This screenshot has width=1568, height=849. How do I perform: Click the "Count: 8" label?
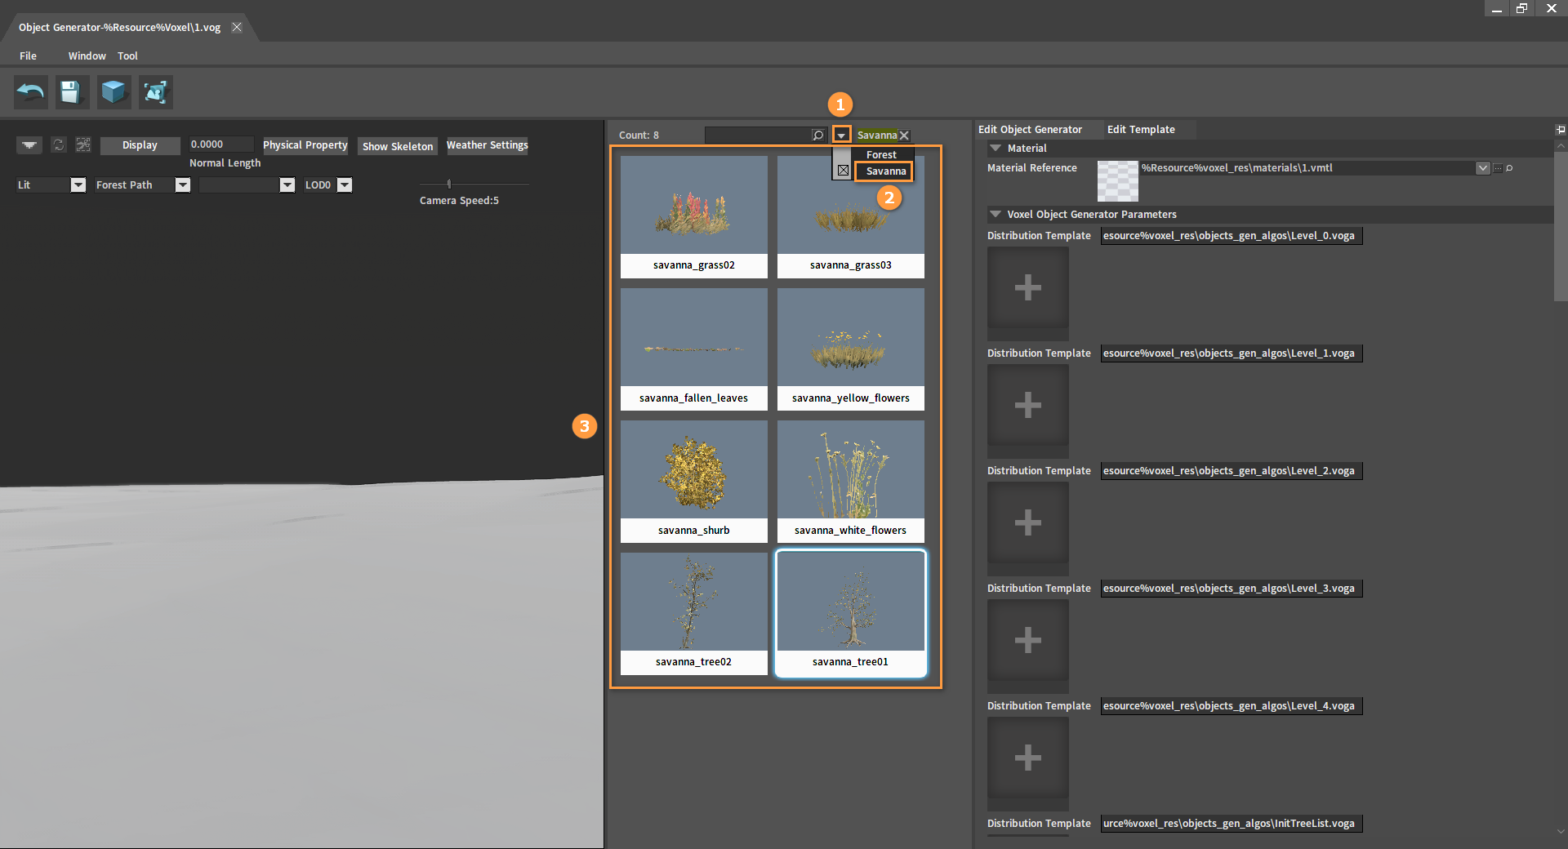point(639,136)
